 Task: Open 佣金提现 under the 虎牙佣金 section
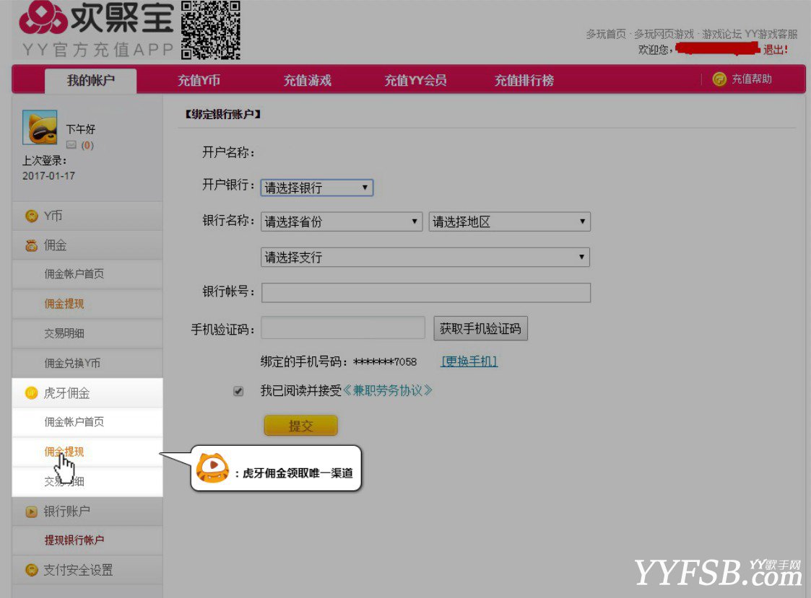pos(64,452)
